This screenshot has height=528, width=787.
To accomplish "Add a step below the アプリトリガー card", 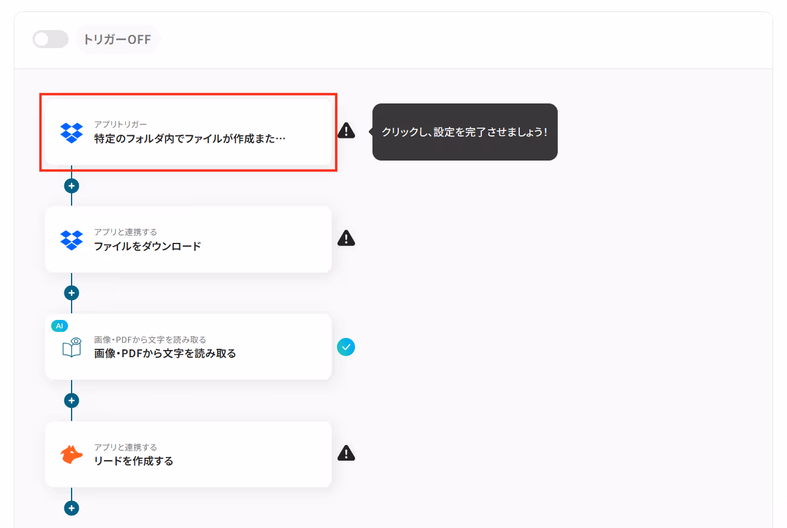I will [x=72, y=186].
